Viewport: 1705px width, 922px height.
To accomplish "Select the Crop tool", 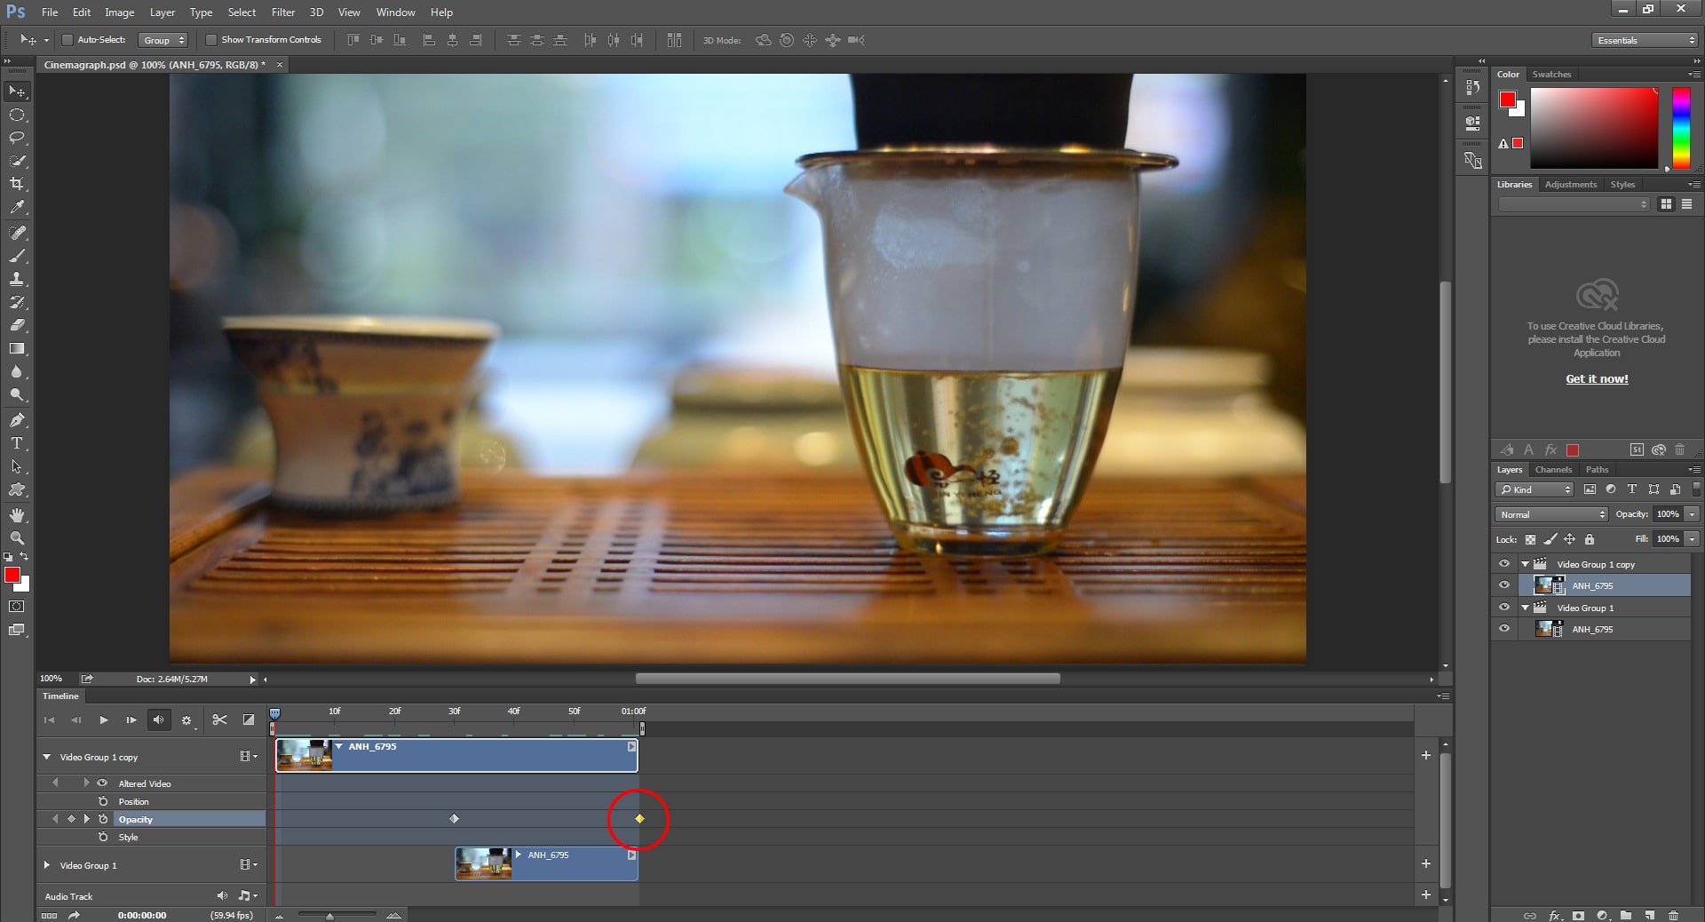I will click(18, 185).
